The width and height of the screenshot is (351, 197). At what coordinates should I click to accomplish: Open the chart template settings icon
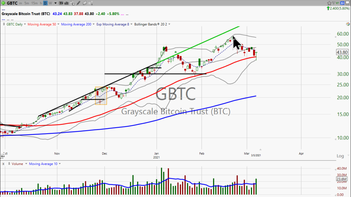click(x=72, y=3)
